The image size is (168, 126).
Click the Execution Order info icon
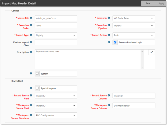pos(31,25)
